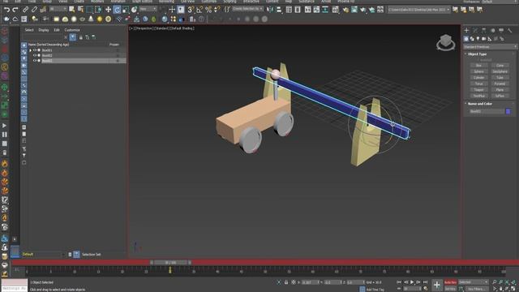Click the cone-shaped light icon in second toolbar
The image size is (519, 292).
pos(91,19)
